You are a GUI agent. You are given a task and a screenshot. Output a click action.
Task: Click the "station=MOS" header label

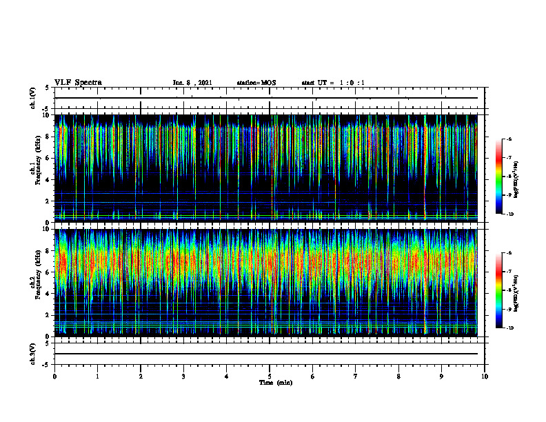click(256, 83)
